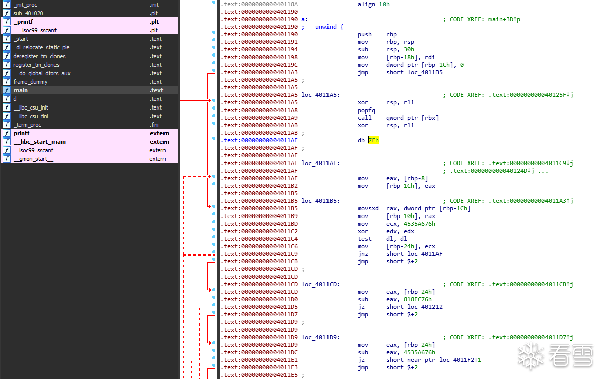Select _init_proc in the functions list
601x379 pixels.
25,5
